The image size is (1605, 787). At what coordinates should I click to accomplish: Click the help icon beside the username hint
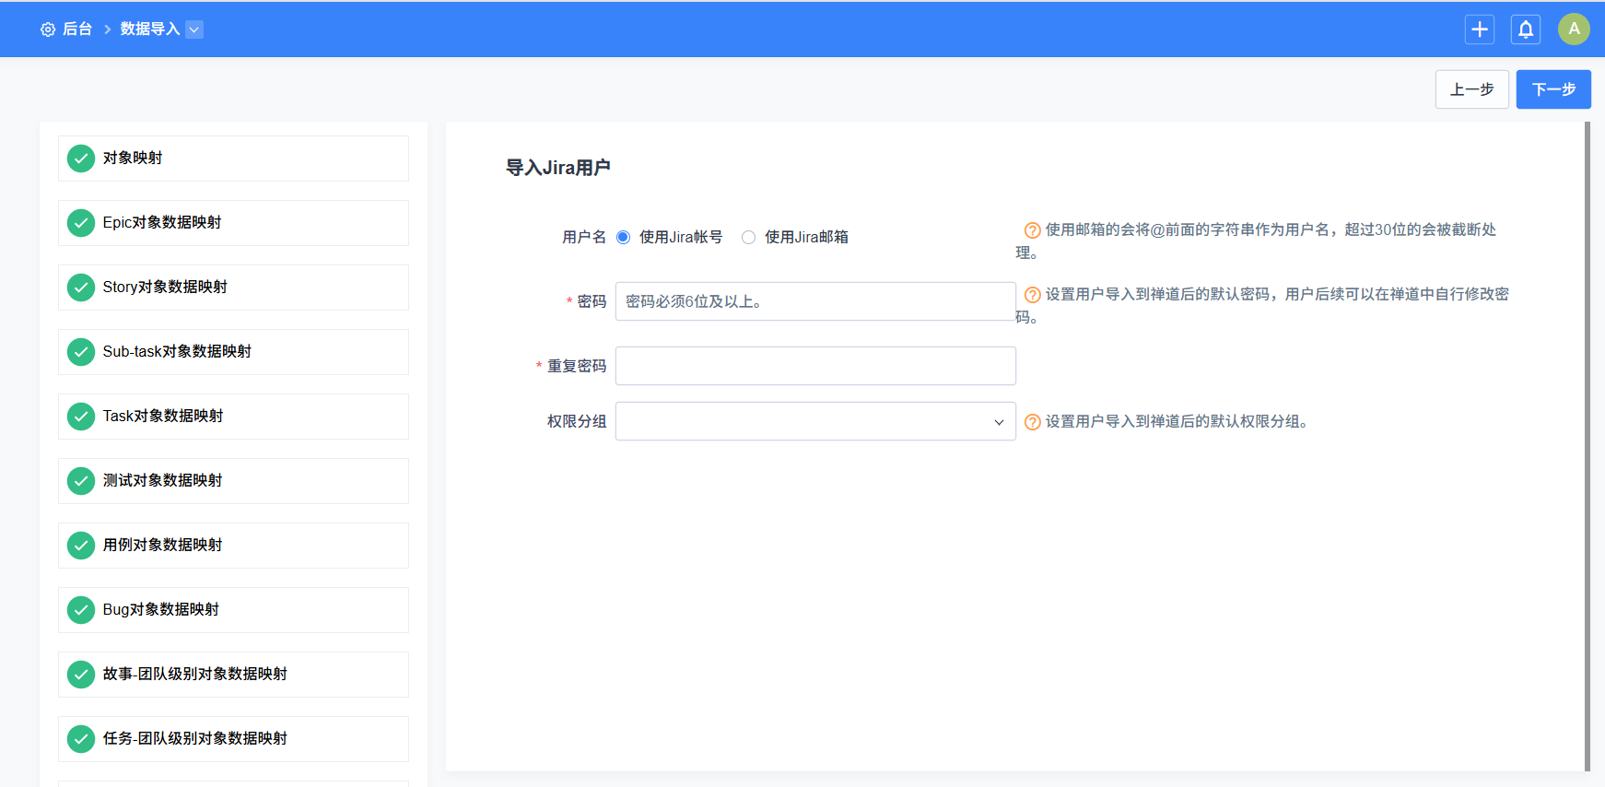(1033, 230)
